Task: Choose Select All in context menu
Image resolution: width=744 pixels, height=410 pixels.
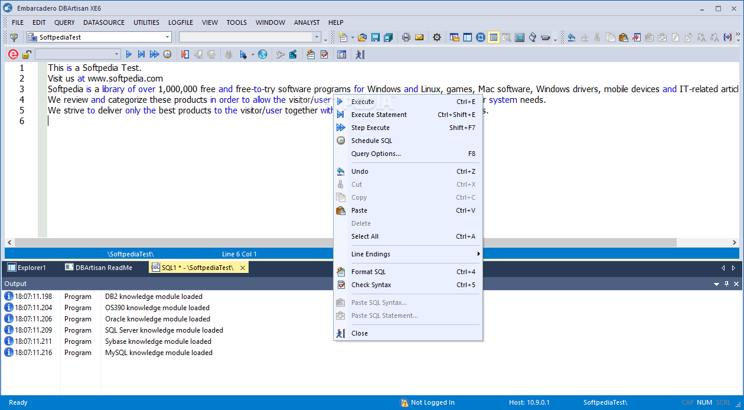Action: (x=408, y=236)
